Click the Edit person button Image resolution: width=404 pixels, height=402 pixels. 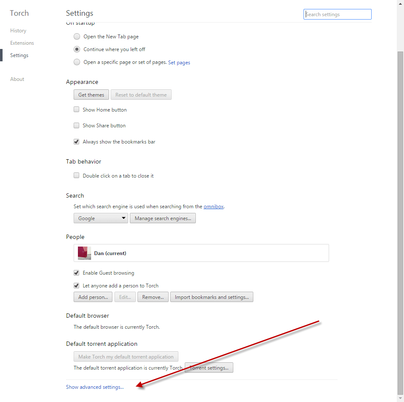click(x=125, y=297)
